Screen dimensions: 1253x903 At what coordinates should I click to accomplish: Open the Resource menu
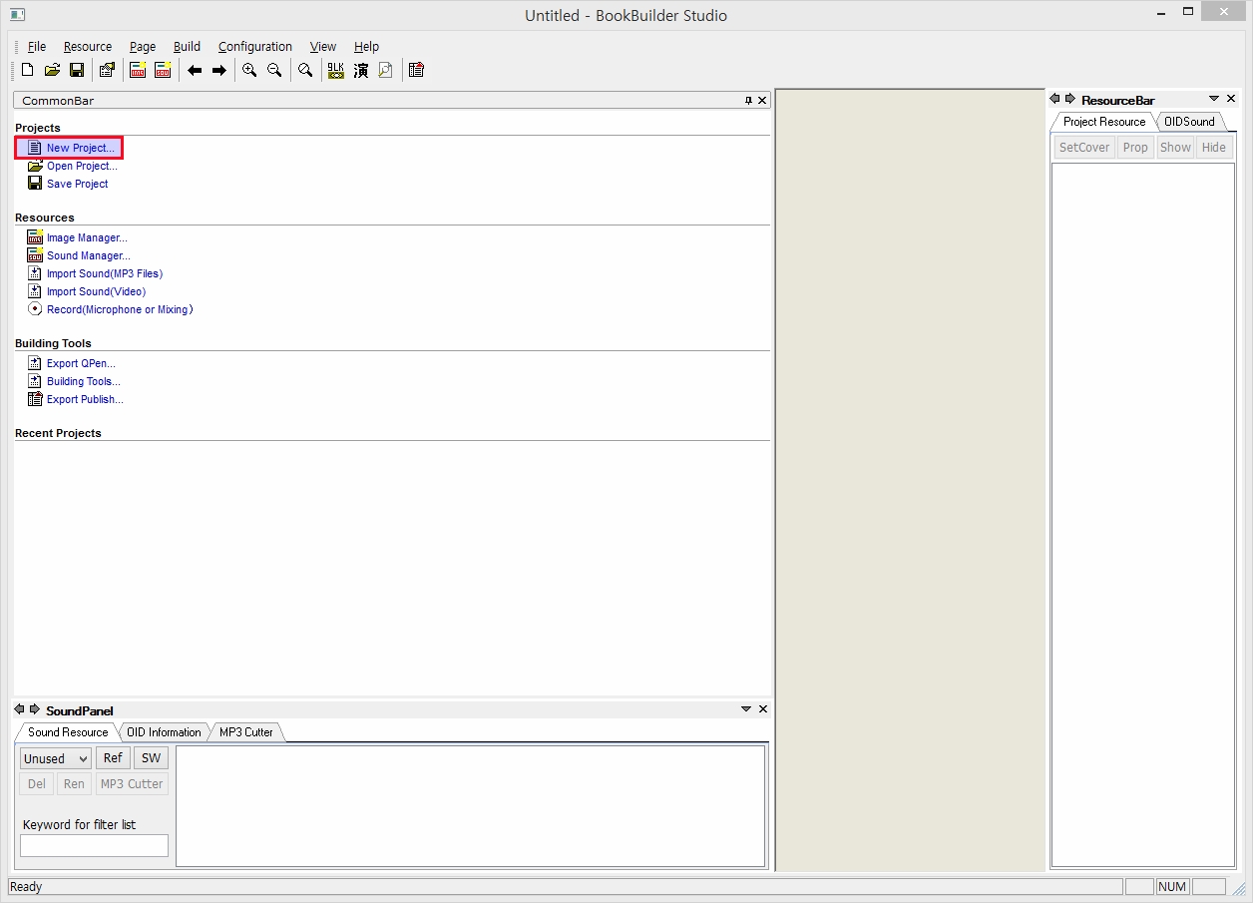[x=88, y=47]
